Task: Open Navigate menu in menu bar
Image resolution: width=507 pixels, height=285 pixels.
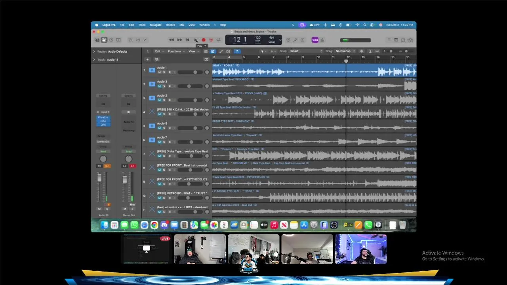Action: pyautogui.click(x=156, y=25)
